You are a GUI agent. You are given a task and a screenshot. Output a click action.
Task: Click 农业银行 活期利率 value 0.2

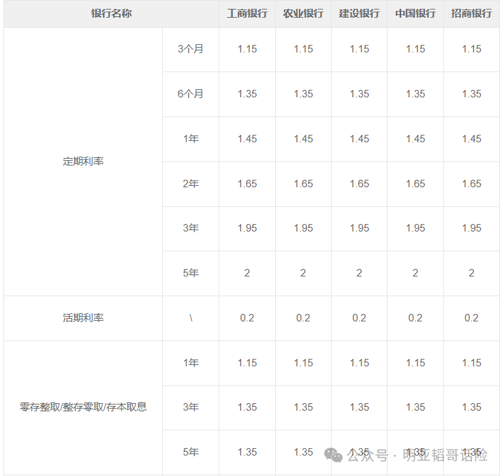point(303,318)
